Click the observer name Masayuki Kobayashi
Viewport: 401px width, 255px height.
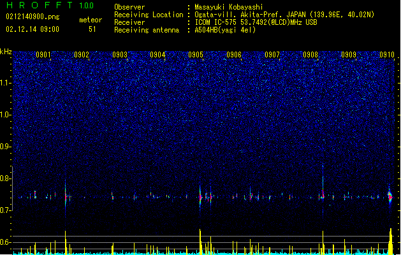(228, 7)
